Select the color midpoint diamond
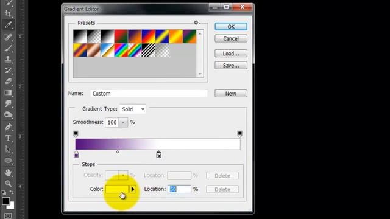 [x=118, y=151]
